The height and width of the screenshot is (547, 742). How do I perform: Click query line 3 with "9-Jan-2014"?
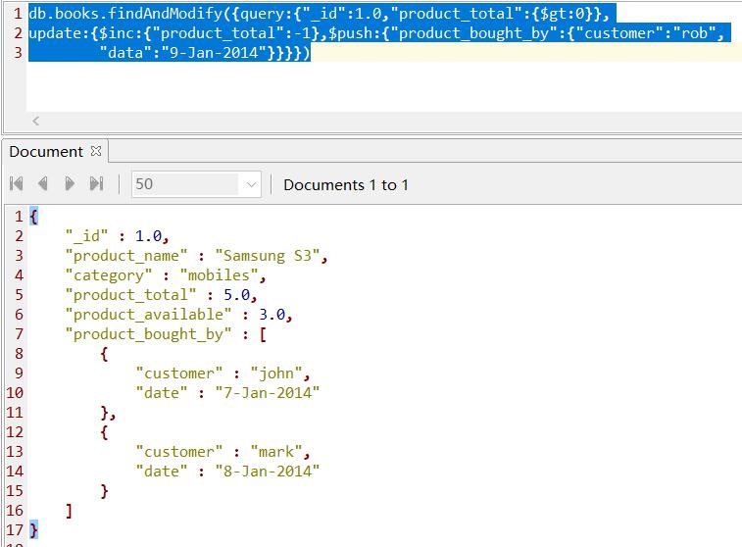coord(205,52)
